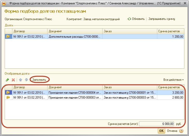Click the move up arrow icon
Screen dimensions: 189x136
click(x=20, y=80)
